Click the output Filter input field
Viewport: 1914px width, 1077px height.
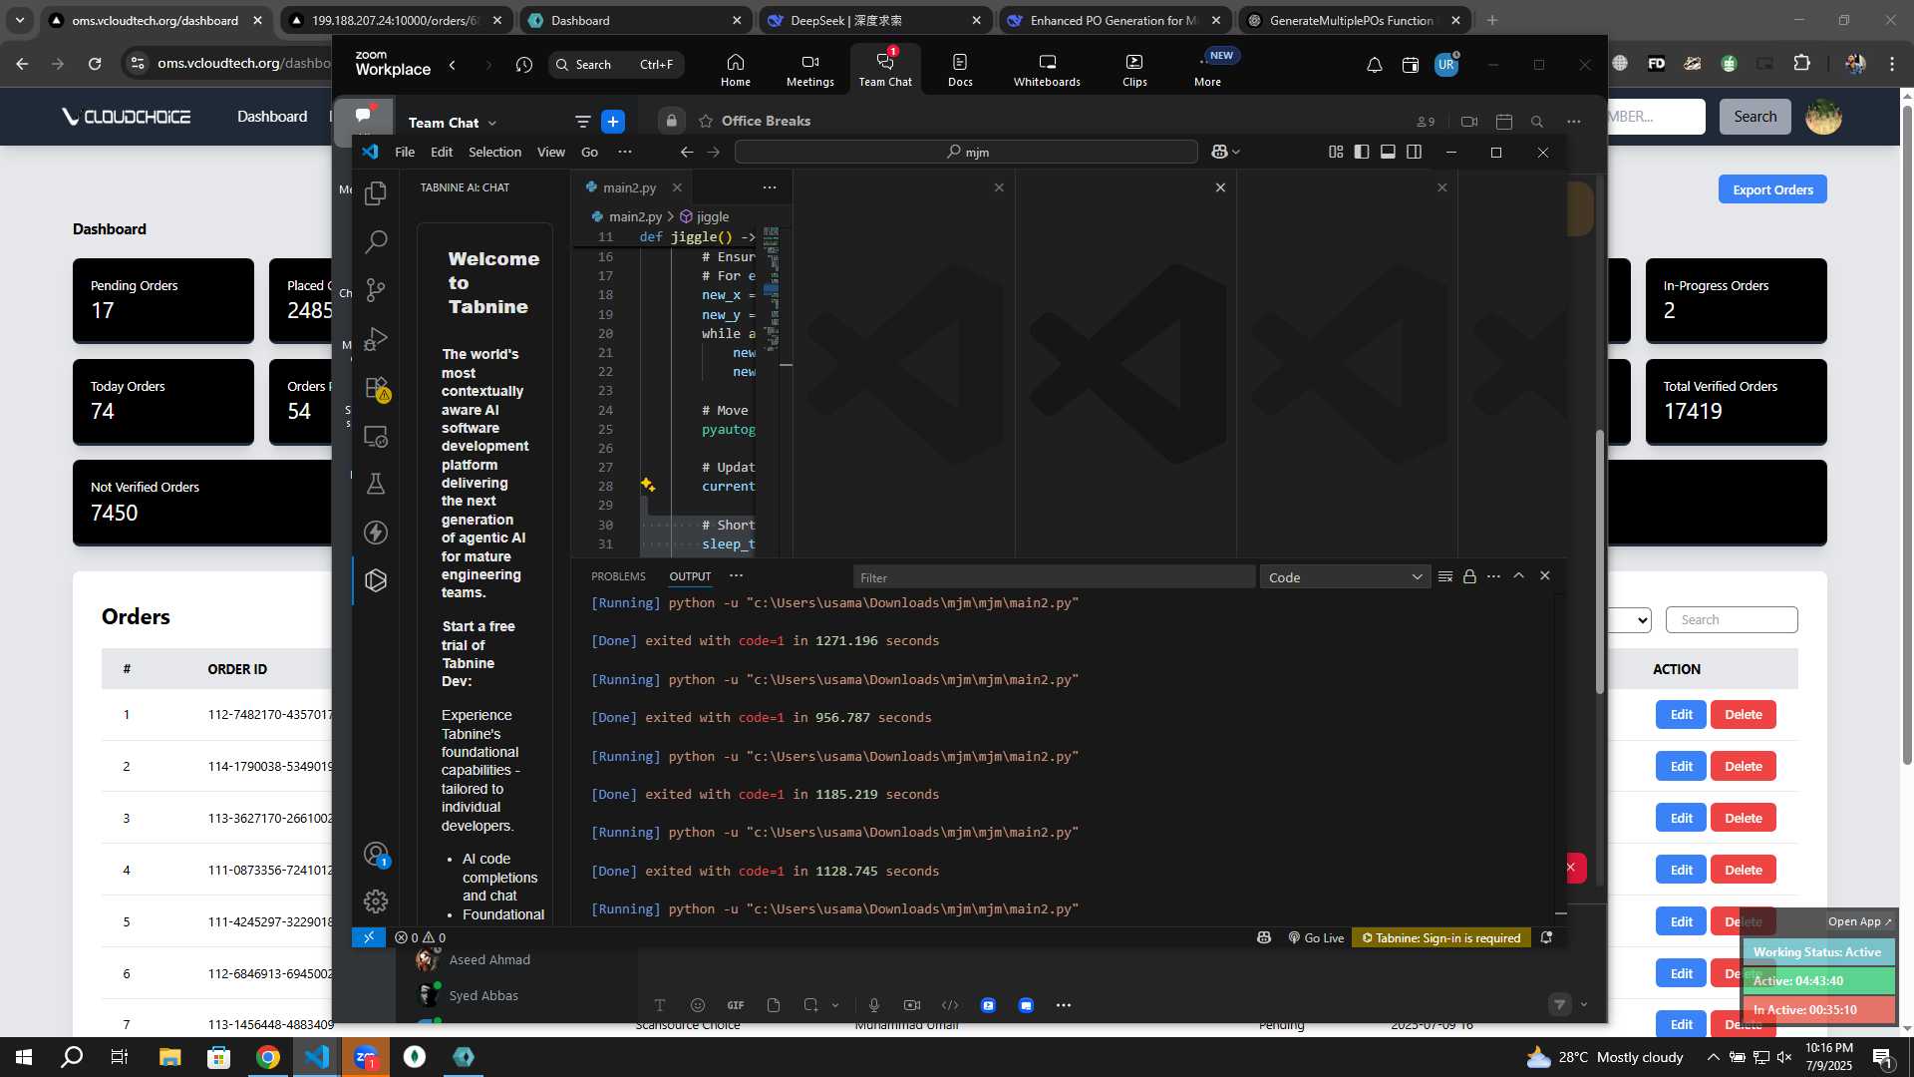[x=1054, y=577]
